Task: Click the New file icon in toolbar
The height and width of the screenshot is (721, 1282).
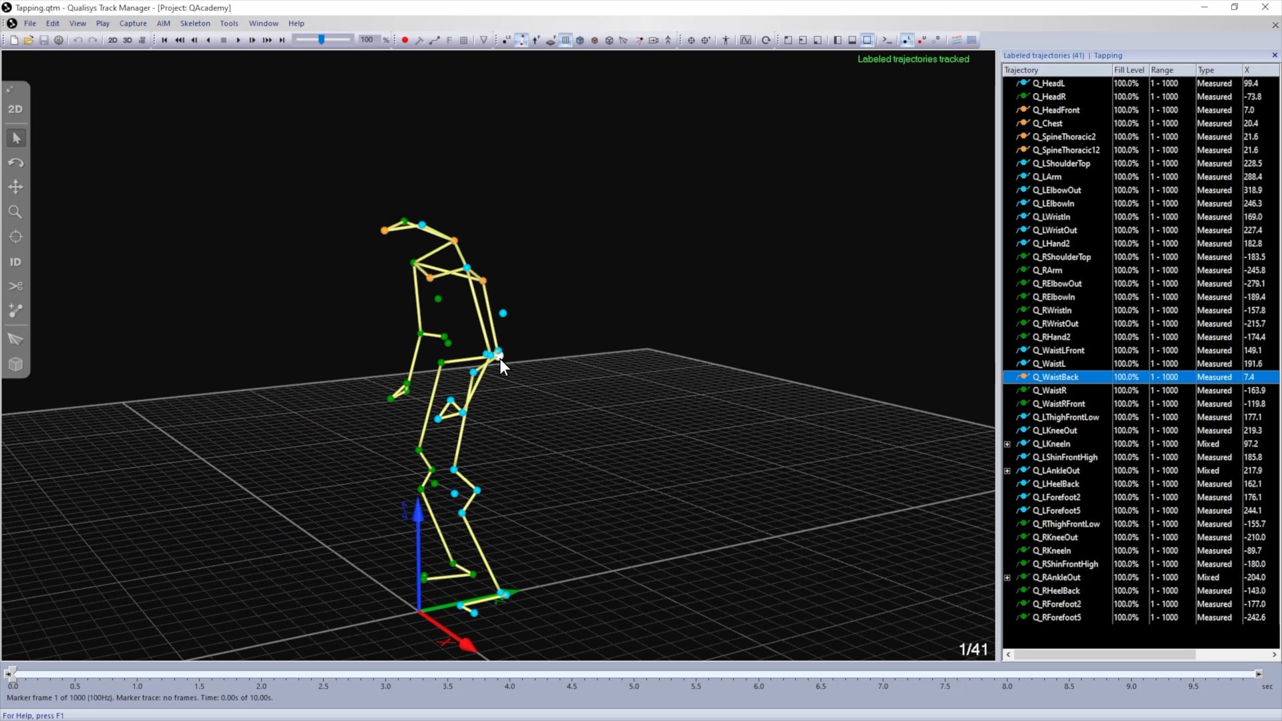Action: pyautogui.click(x=14, y=40)
